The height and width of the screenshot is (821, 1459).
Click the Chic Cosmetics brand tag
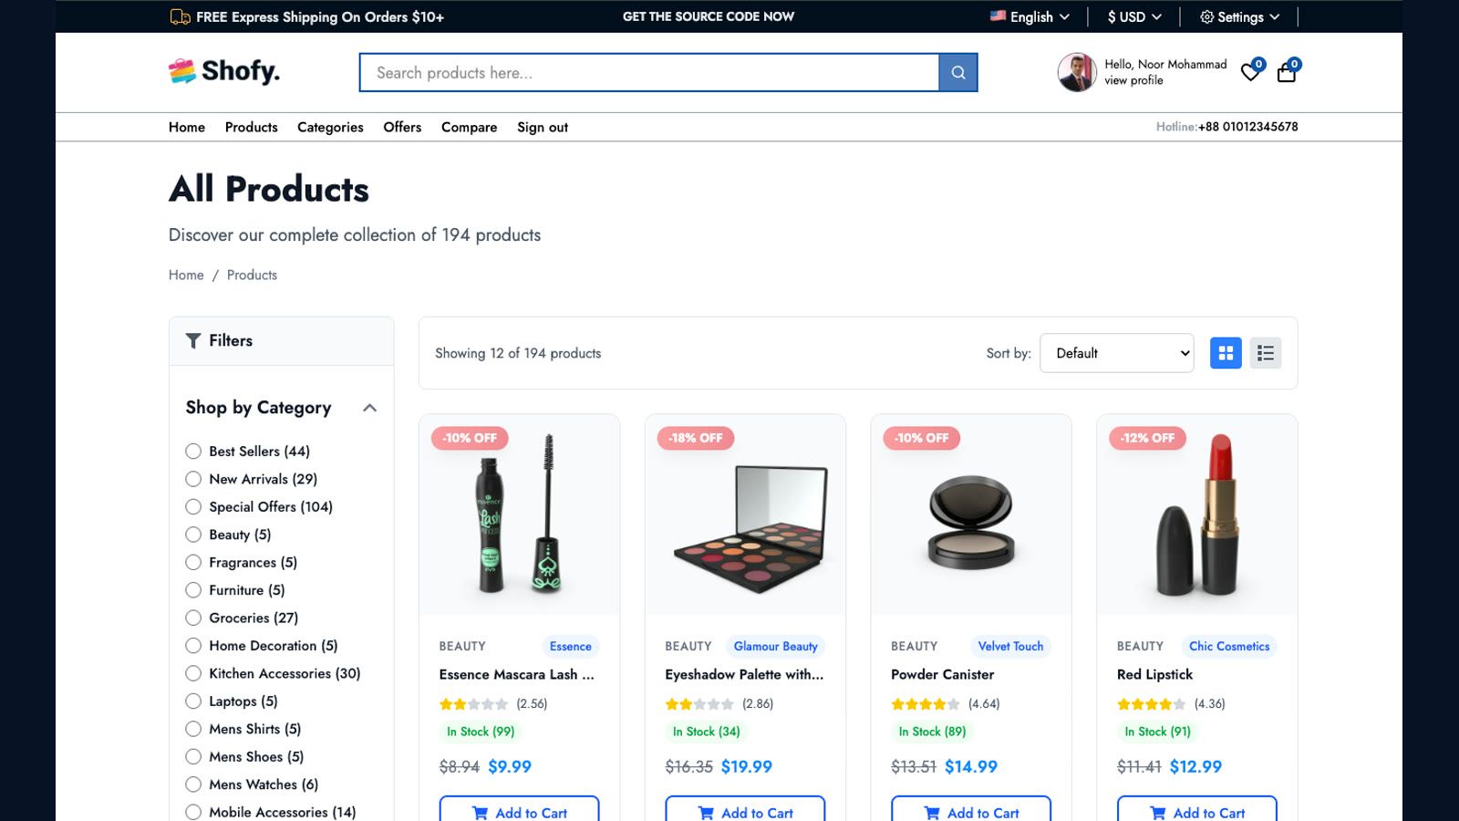pos(1229,646)
